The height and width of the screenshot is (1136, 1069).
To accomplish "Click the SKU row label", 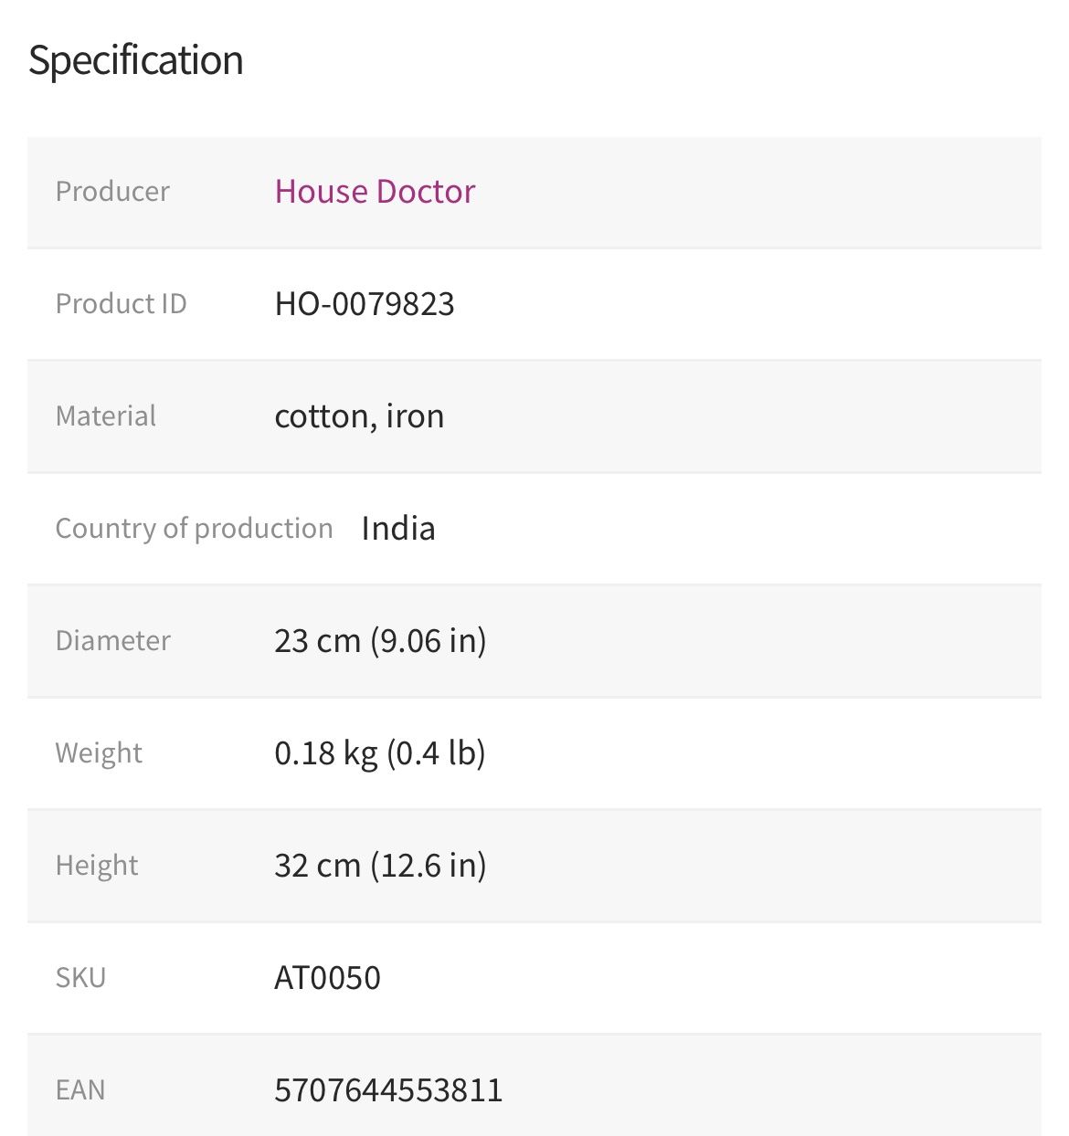I will (80, 978).
